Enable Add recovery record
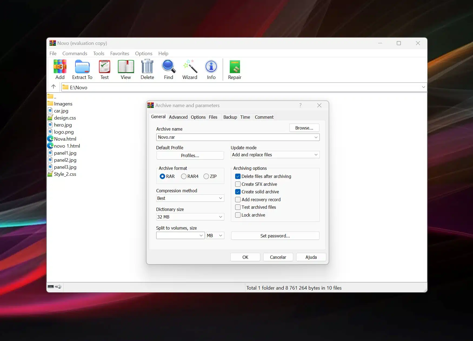This screenshot has width=473, height=341. pyautogui.click(x=238, y=200)
